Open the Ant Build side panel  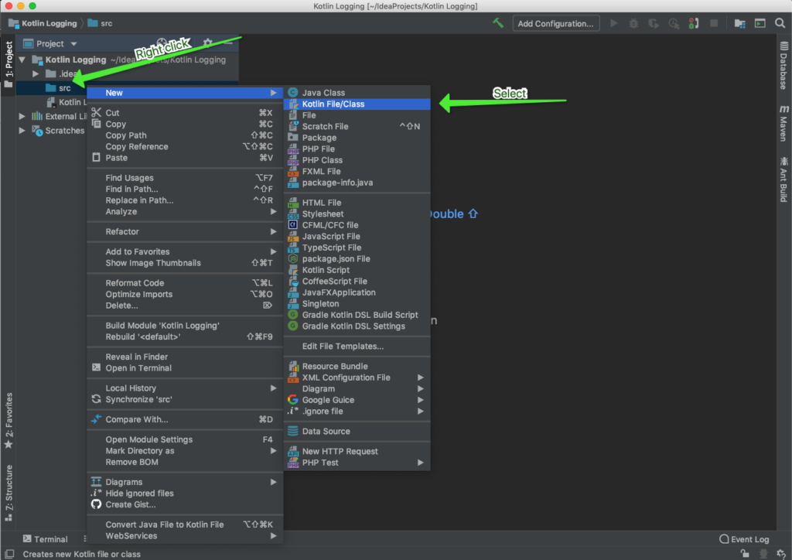783,179
